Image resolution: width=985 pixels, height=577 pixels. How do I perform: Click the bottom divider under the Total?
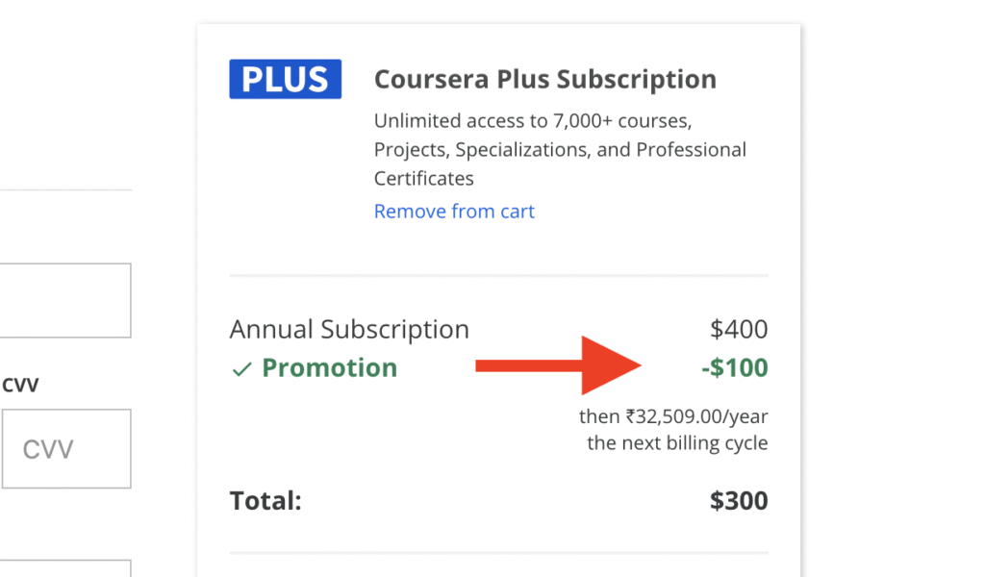coord(498,553)
